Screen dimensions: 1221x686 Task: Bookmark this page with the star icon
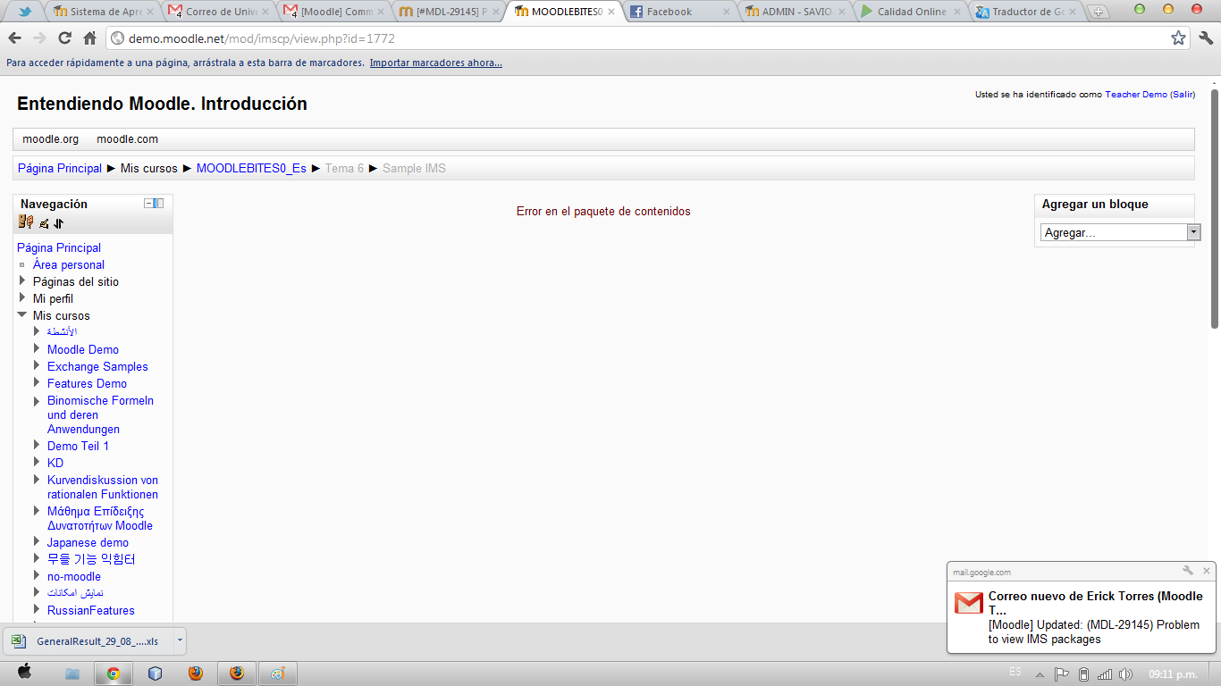(x=1178, y=38)
